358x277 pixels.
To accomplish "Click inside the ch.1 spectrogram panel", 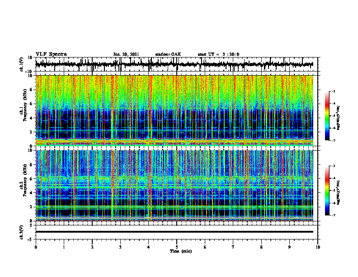I will (x=174, y=110).
